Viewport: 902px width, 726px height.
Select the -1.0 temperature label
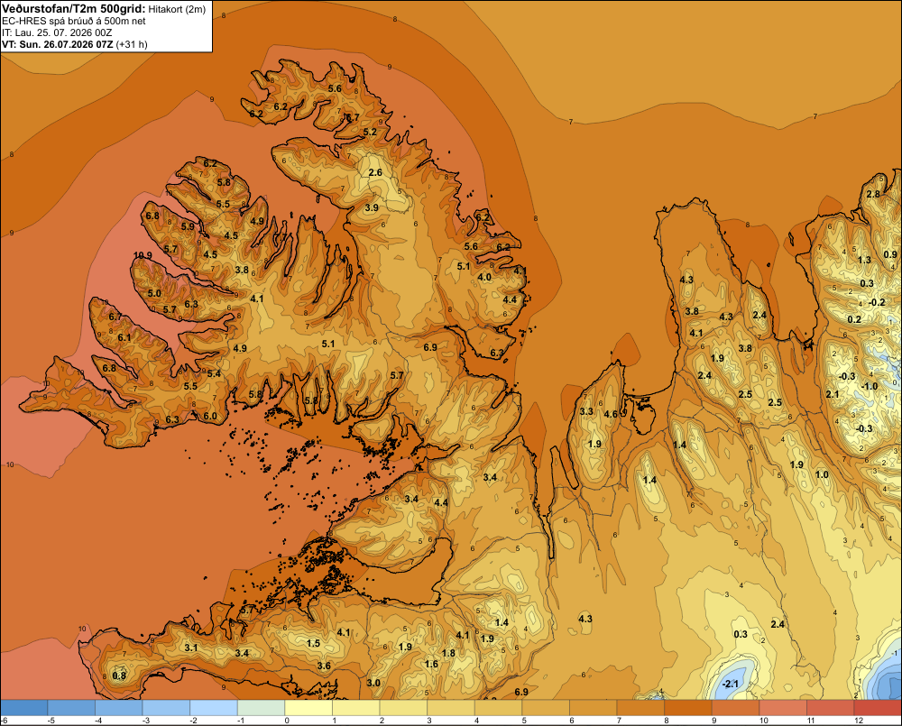tap(870, 387)
